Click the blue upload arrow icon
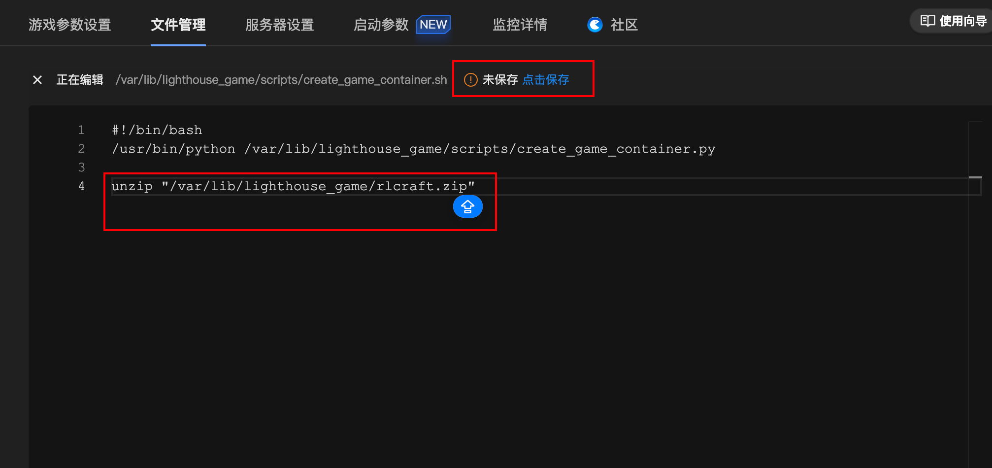The image size is (992, 468). (x=467, y=206)
